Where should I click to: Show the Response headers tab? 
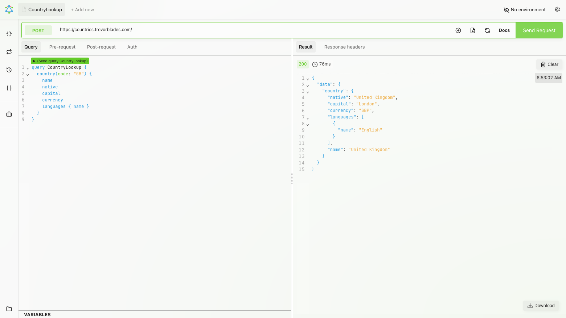point(344,47)
